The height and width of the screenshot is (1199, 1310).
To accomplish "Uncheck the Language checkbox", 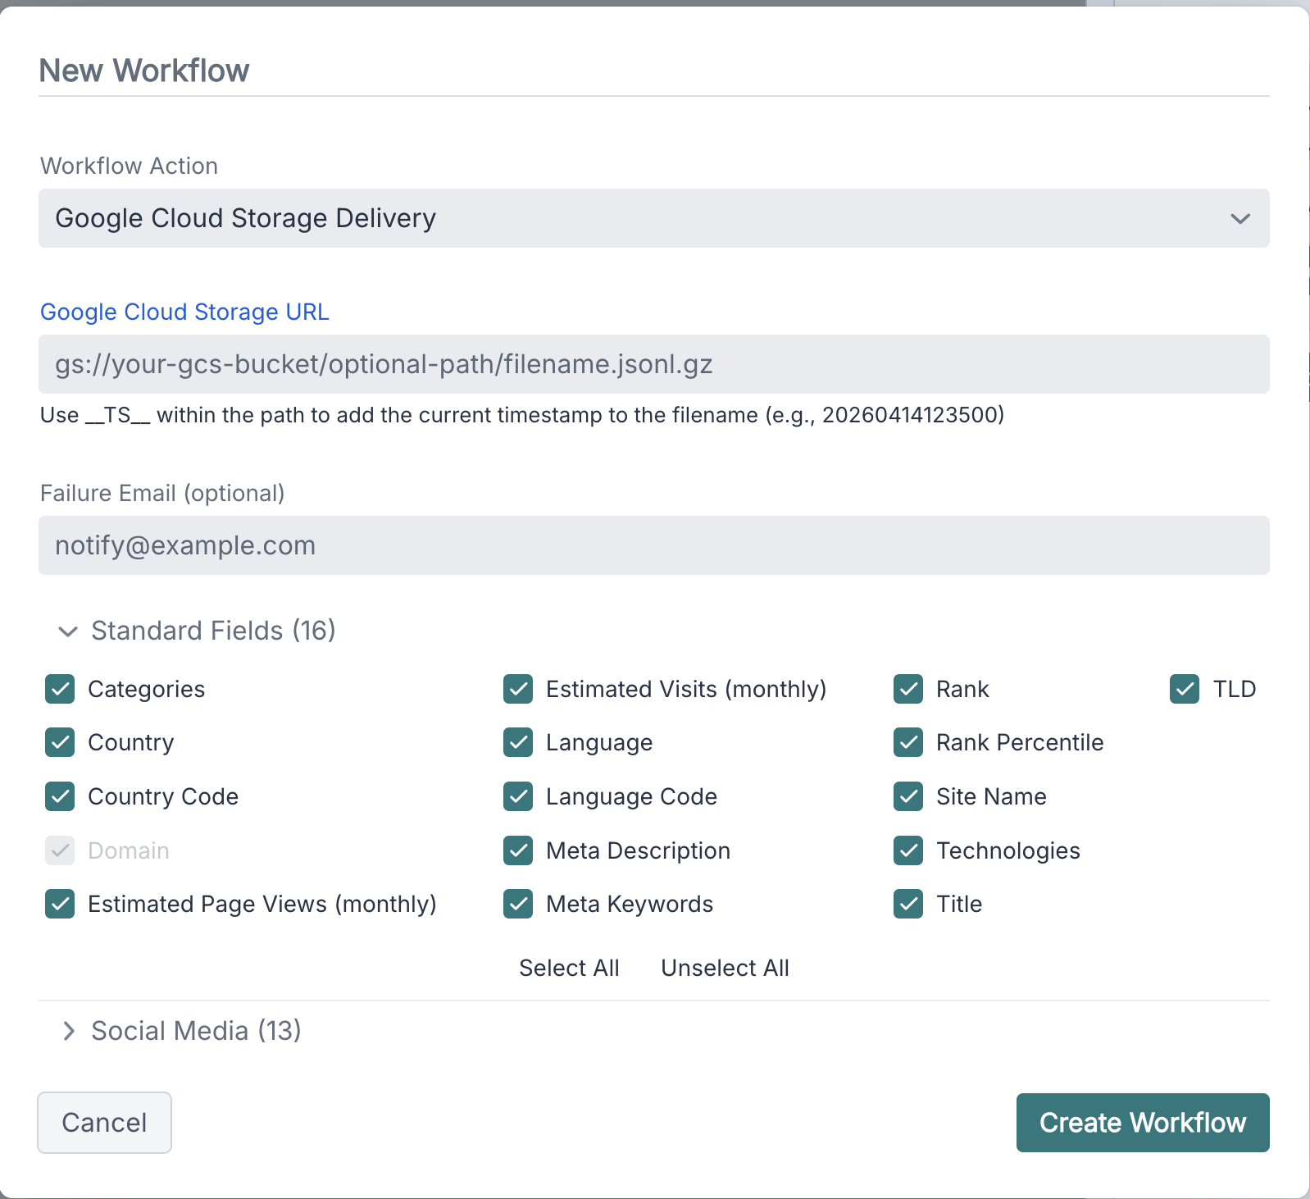I will pos(518,742).
